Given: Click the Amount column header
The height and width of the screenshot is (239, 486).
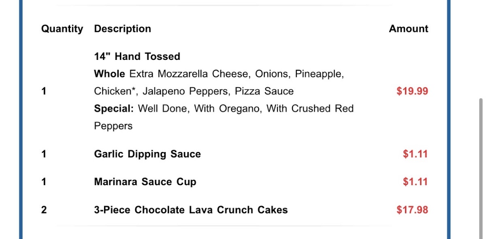Looking at the screenshot, I should (x=408, y=29).
